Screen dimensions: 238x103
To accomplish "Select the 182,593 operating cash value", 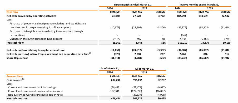I will (x=182, y=16).
